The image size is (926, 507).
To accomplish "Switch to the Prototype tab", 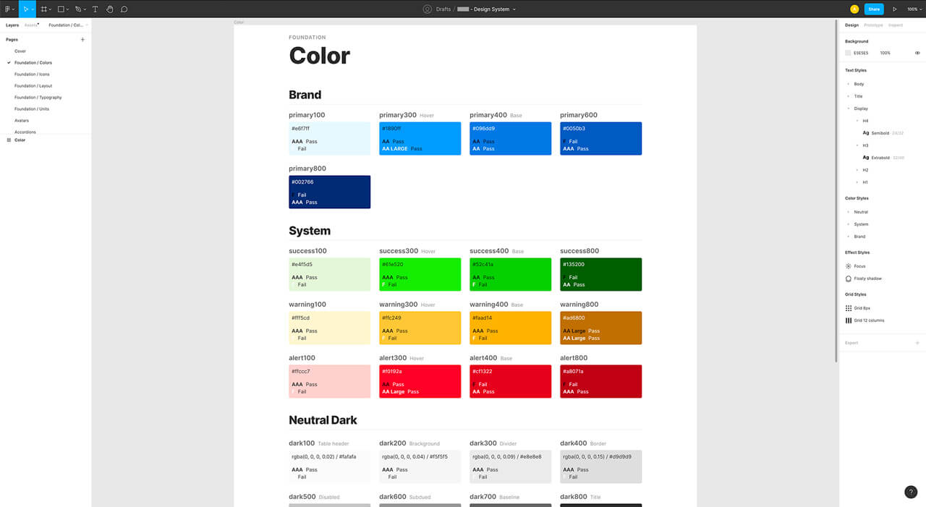I will (872, 25).
